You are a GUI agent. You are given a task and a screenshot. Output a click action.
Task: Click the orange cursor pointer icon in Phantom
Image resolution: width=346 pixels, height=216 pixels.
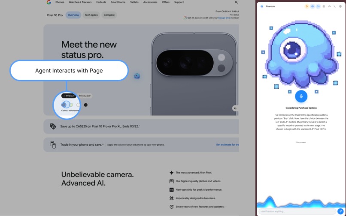(x=307, y=6)
